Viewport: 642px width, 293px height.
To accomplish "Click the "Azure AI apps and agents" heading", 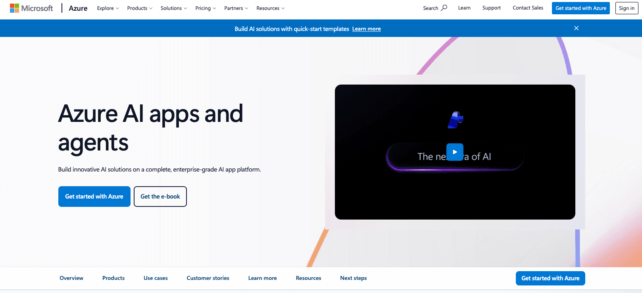I will (151, 128).
